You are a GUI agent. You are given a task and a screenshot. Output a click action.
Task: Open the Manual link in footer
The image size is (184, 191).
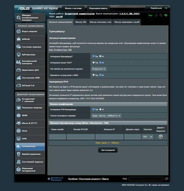coord(73,179)
